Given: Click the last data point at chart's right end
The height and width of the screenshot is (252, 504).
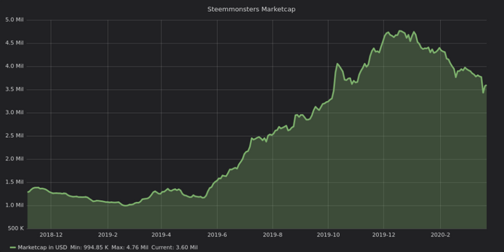Looking at the screenshot, I should (x=486, y=85).
